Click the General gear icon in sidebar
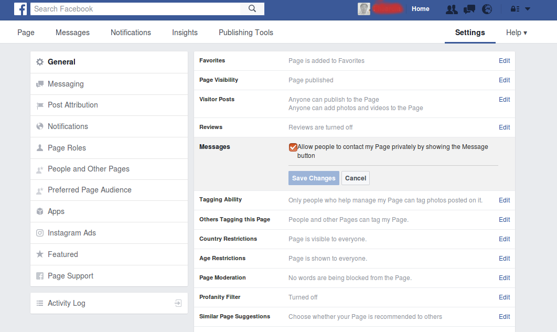 point(40,62)
